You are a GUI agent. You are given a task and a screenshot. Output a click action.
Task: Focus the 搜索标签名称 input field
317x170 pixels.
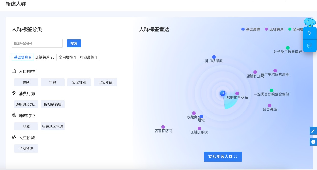click(x=37, y=43)
